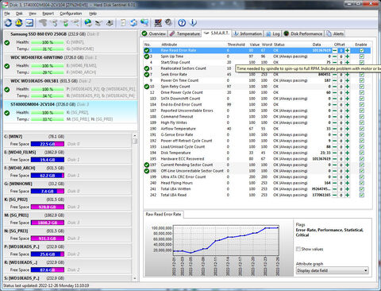Click the green minus on Power On Time Count row
The height and width of the screenshot is (291, 381).
point(335,80)
